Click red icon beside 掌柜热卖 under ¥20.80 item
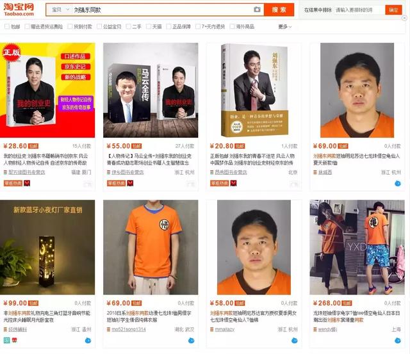This screenshot has height=354, width=410. pos(233,183)
